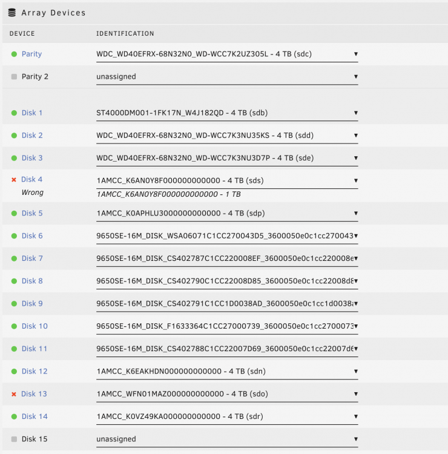Click the IDENTIFICATION column header
Image resolution: width=448 pixels, height=454 pixels.
(x=125, y=33)
